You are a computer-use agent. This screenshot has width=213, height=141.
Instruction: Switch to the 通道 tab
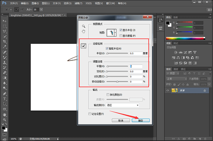pos(176,69)
